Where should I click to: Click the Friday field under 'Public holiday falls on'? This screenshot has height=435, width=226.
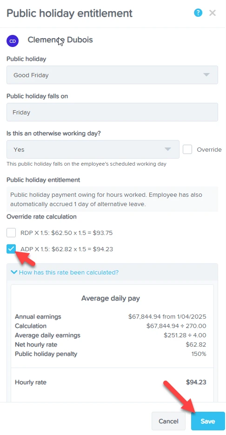pyautogui.click(x=113, y=113)
